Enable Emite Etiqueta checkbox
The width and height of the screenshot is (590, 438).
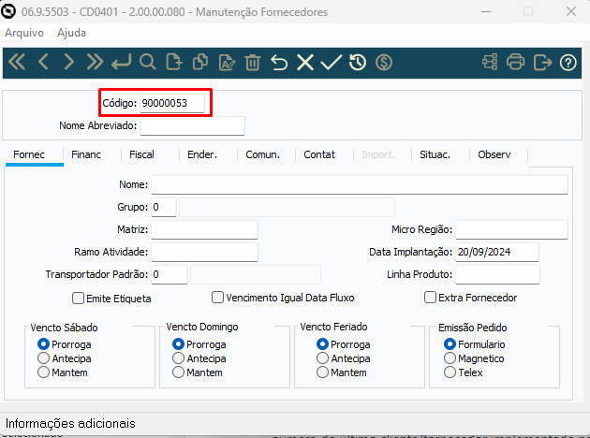[78, 299]
